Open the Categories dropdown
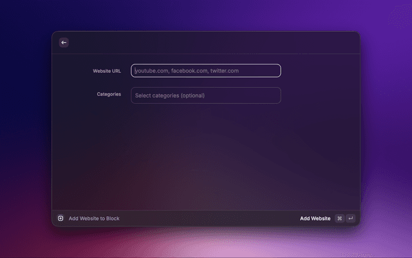The width and height of the screenshot is (412, 258). [x=206, y=95]
